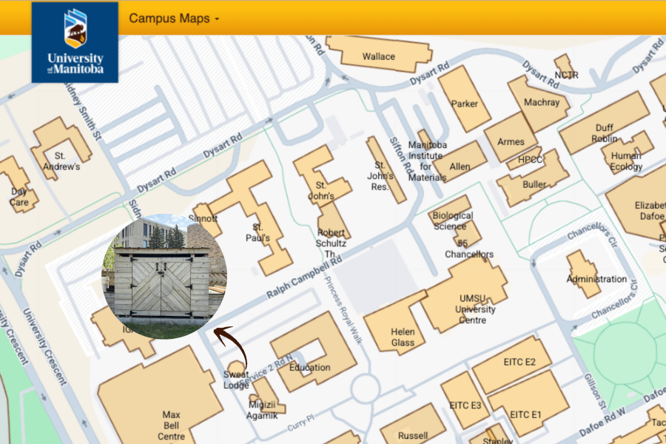This screenshot has height=444, width=666.
Task: Click the Sweat Lodge photo thumbnail
Action: [x=164, y=276]
